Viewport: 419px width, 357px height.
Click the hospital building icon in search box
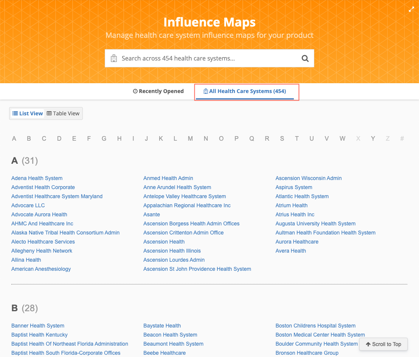[114, 58]
